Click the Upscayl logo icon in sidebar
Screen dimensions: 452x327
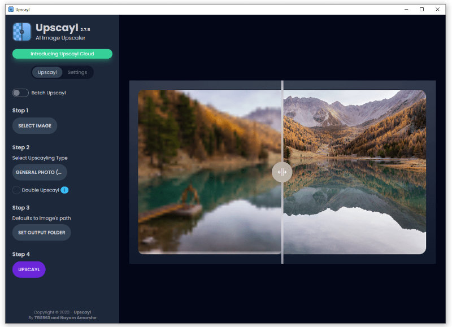22,32
